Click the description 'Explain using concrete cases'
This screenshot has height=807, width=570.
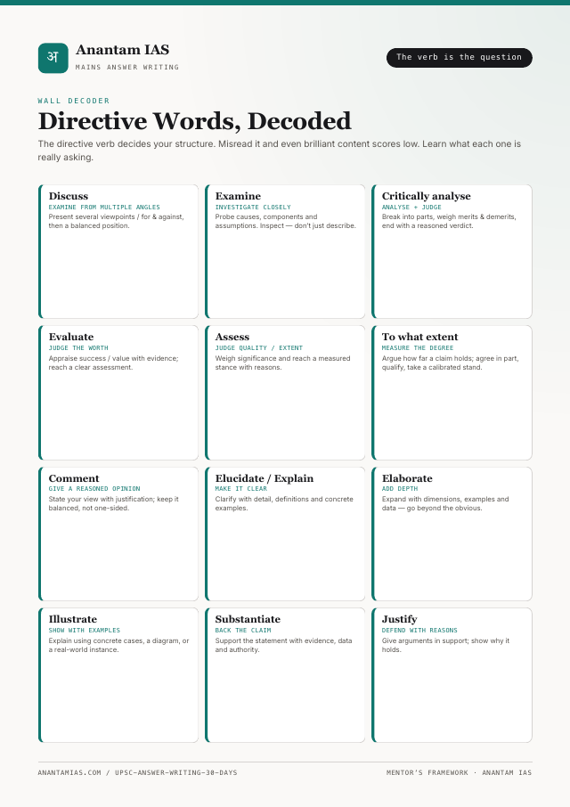click(118, 646)
